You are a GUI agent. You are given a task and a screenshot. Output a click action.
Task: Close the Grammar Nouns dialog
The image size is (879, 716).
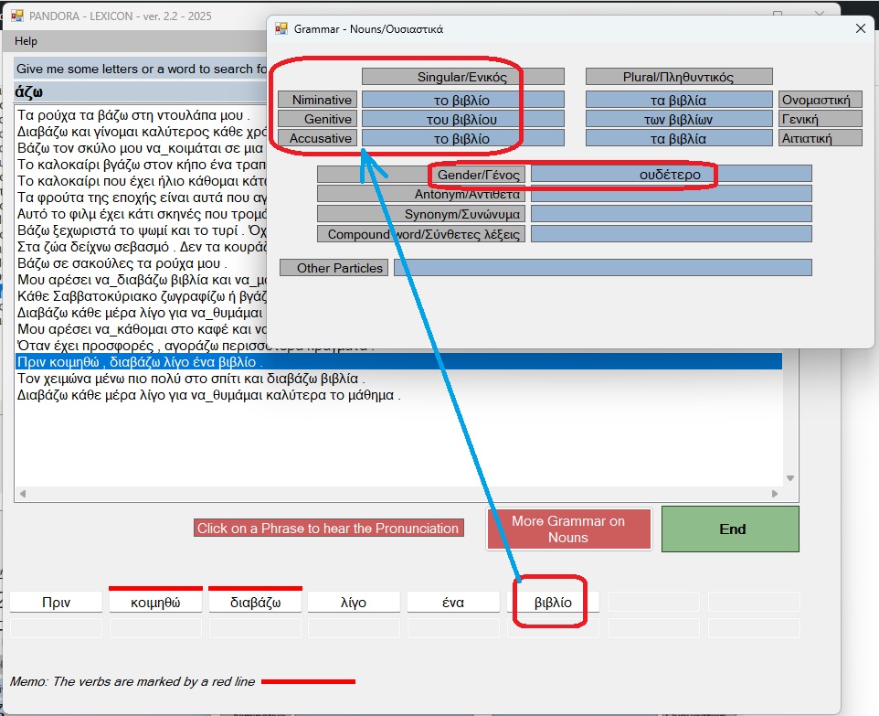pyautogui.click(x=859, y=28)
